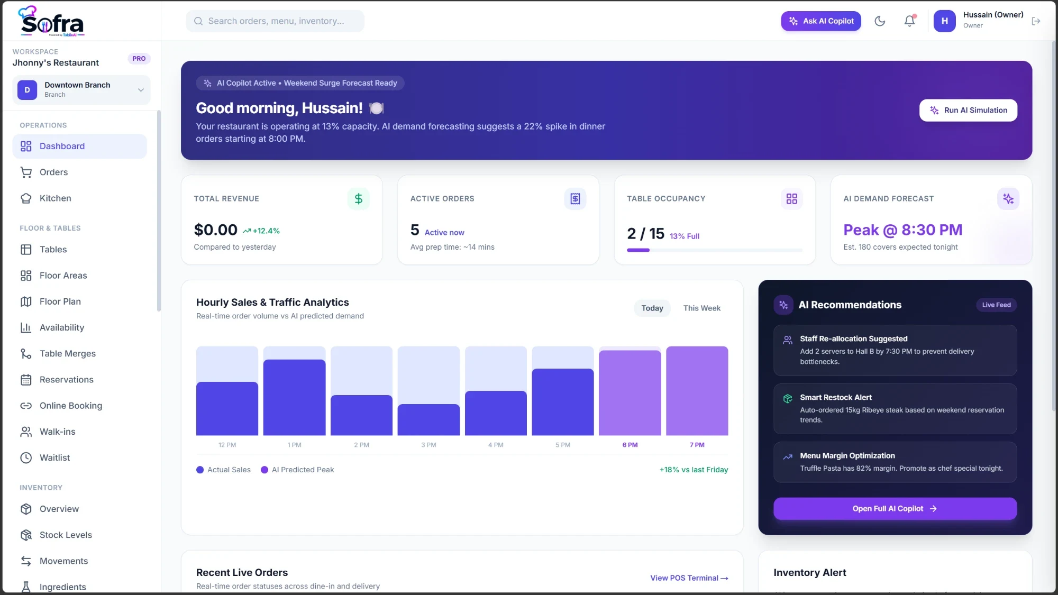Open notifications bell icon

(x=909, y=21)
